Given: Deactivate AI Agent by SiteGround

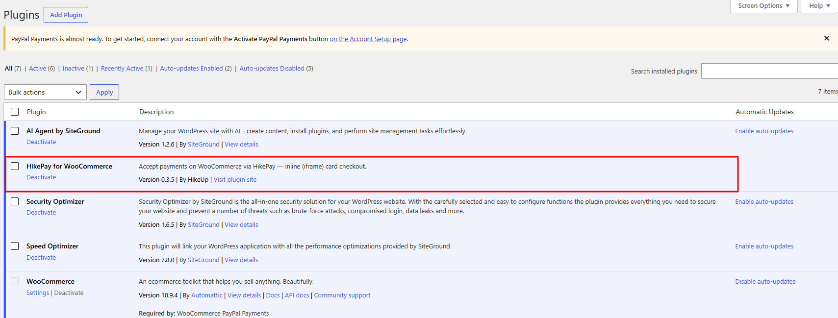Looking at the screenshot, I should (41, 142).
